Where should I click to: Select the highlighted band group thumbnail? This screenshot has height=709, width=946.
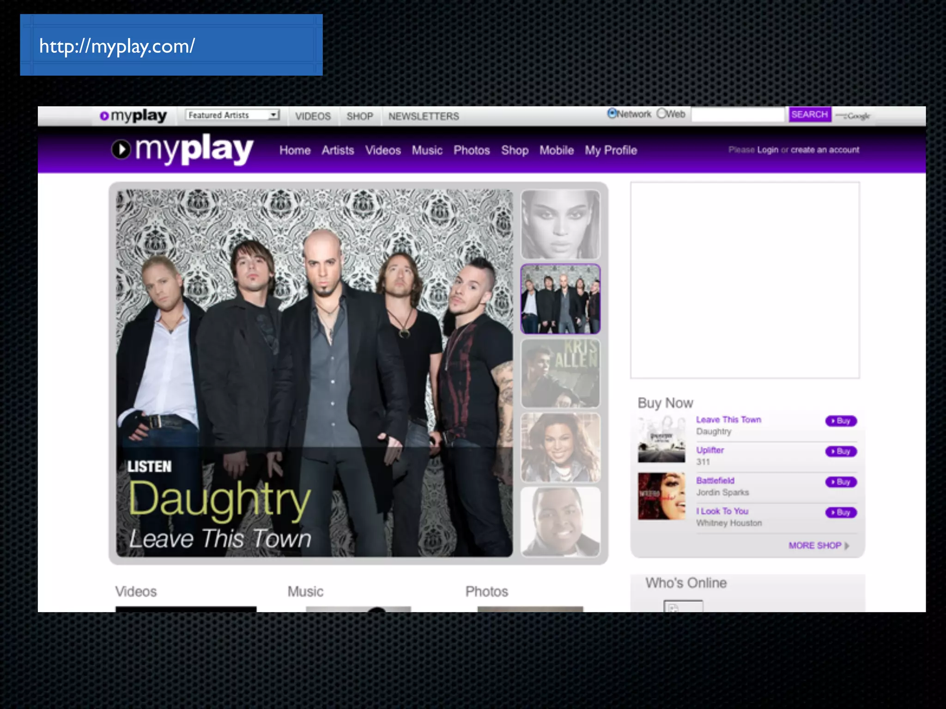pyautogui.click(x=561, y=299)
